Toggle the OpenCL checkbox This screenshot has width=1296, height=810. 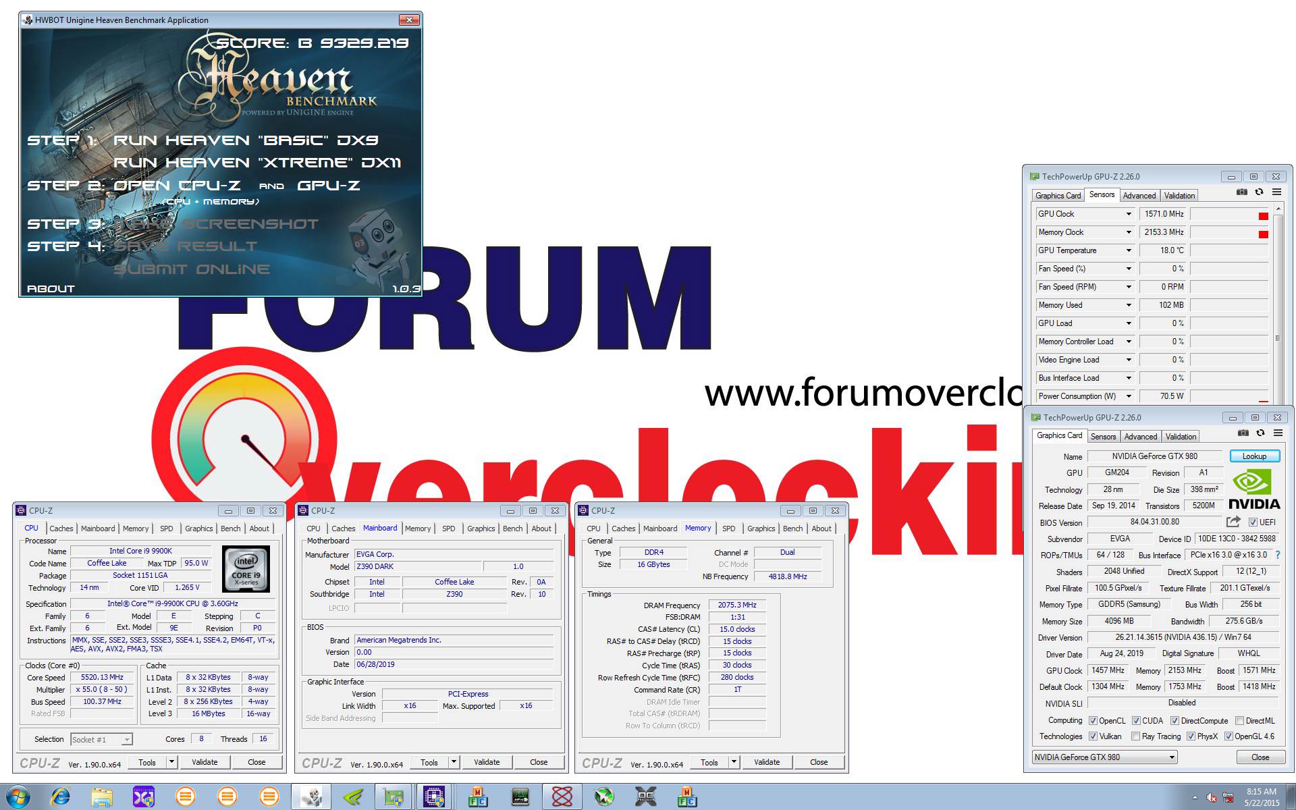[x=1093, y=720]
